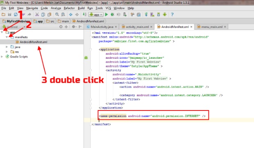This screenshot has height=148, width=254.
Task: Click the Android Device Monitor icon
Action: pos(165,15)
